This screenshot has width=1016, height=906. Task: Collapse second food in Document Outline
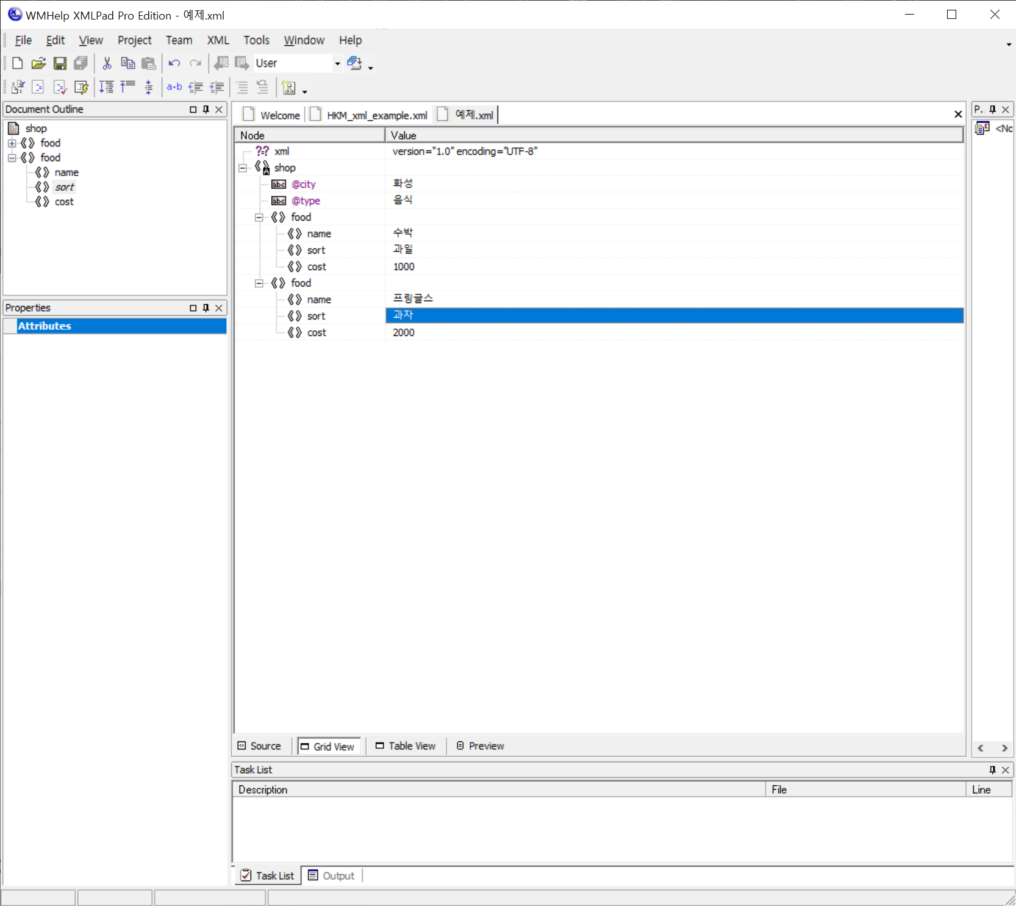coord(12,158)
